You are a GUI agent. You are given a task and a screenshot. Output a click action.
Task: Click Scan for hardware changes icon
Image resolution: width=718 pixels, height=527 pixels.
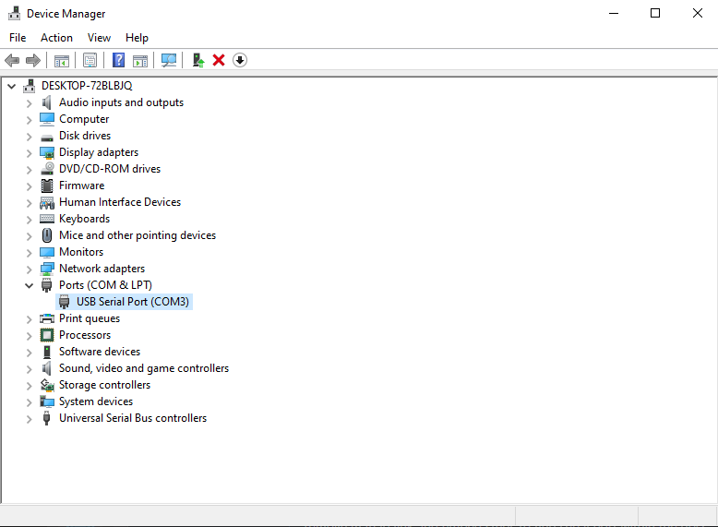[x=169, y=60]
